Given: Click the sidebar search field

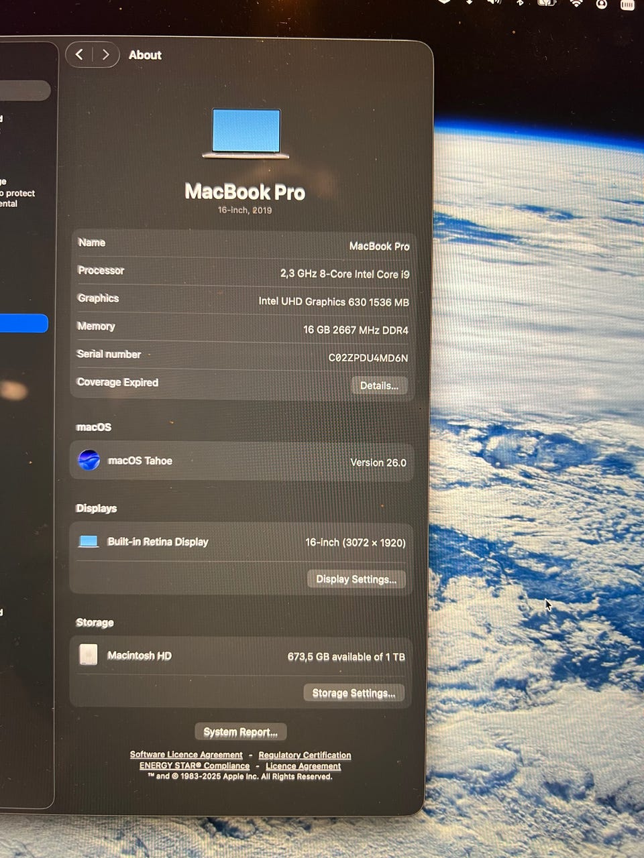Looking at the screenshot, I should point(25,90).
